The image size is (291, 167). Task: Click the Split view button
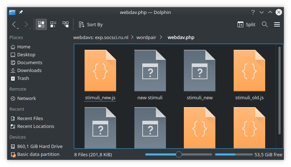247,24
